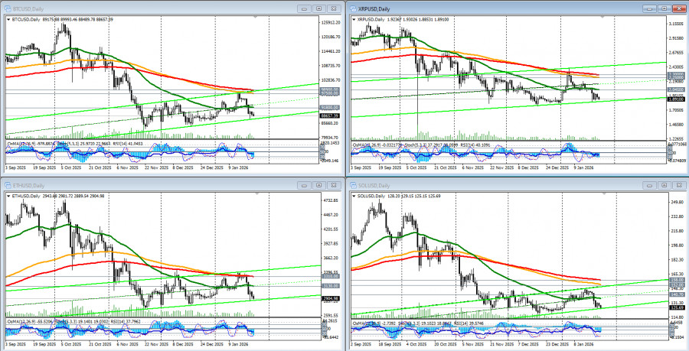Click the RSI(14) 40.1091 label on XRPUSD

click(474, 144)
